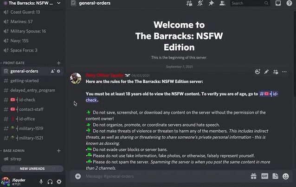
Task: Show member list icon
Action: pos(222,3)
